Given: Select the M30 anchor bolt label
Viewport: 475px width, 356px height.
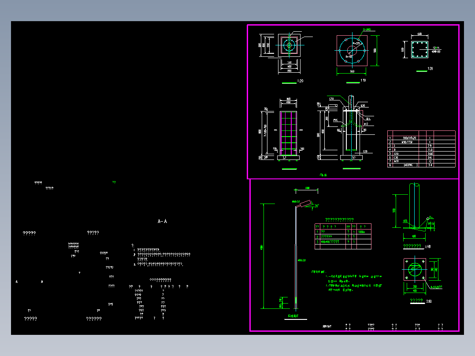Looking at the screenshot, I should tap(363, 106).
